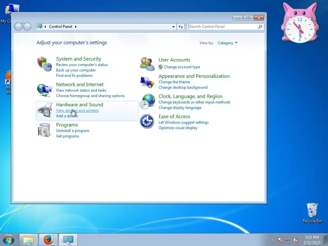Open the Network and Internet heading
Viewport: 328px width, 246px height.
(x=80, y=84)
